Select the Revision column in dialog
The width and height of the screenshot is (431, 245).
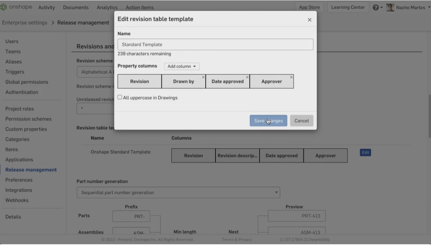pos(139,81)
